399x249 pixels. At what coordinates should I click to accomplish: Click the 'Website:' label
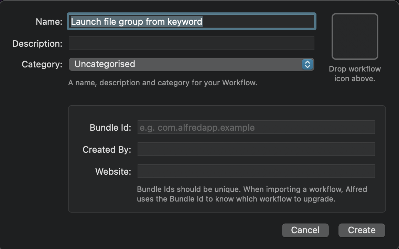(x=113, y=171)
